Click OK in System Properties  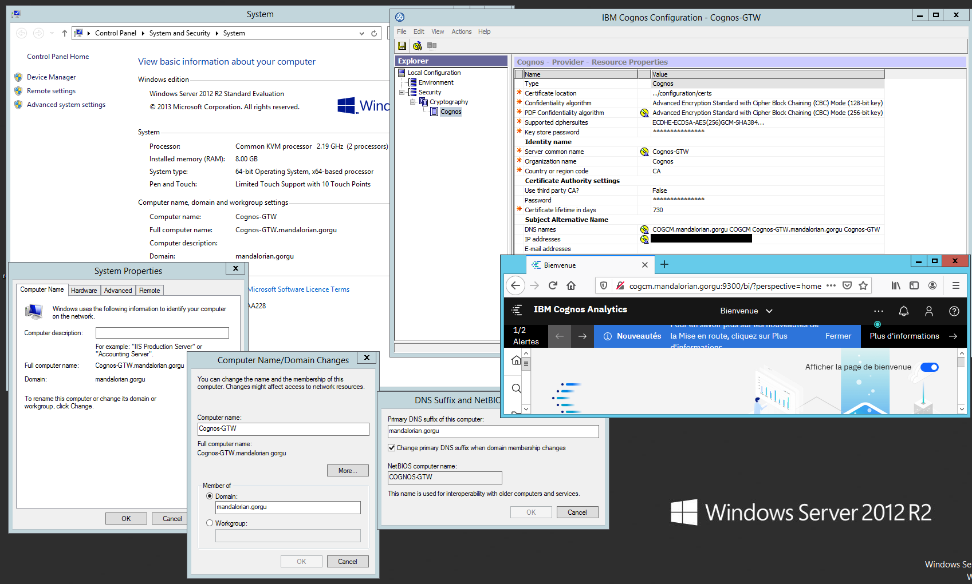pyautogui.click(x=126, y=518)
